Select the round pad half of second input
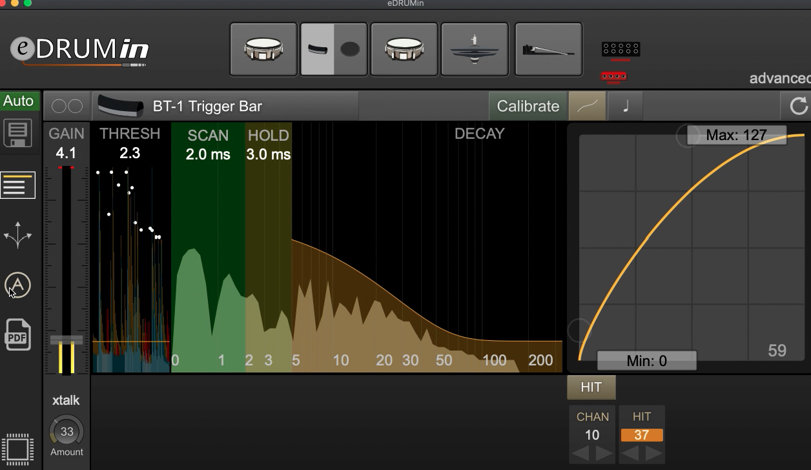The image size is (811, 470). [351, 50]
